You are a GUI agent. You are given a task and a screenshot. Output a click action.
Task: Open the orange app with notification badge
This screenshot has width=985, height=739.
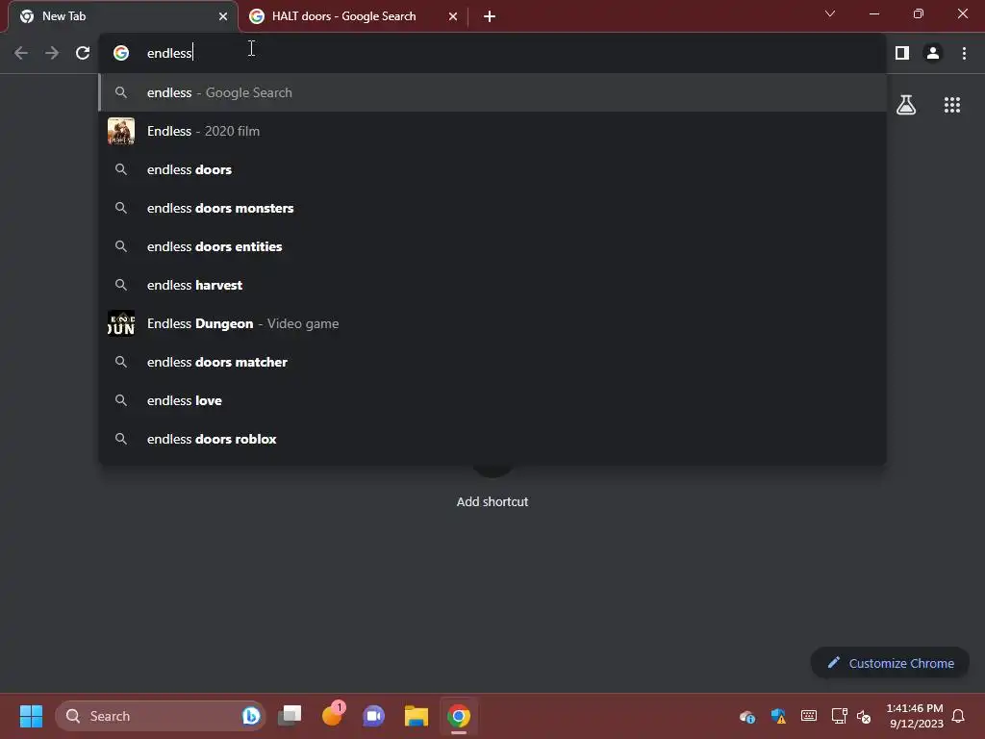(332, 716)
